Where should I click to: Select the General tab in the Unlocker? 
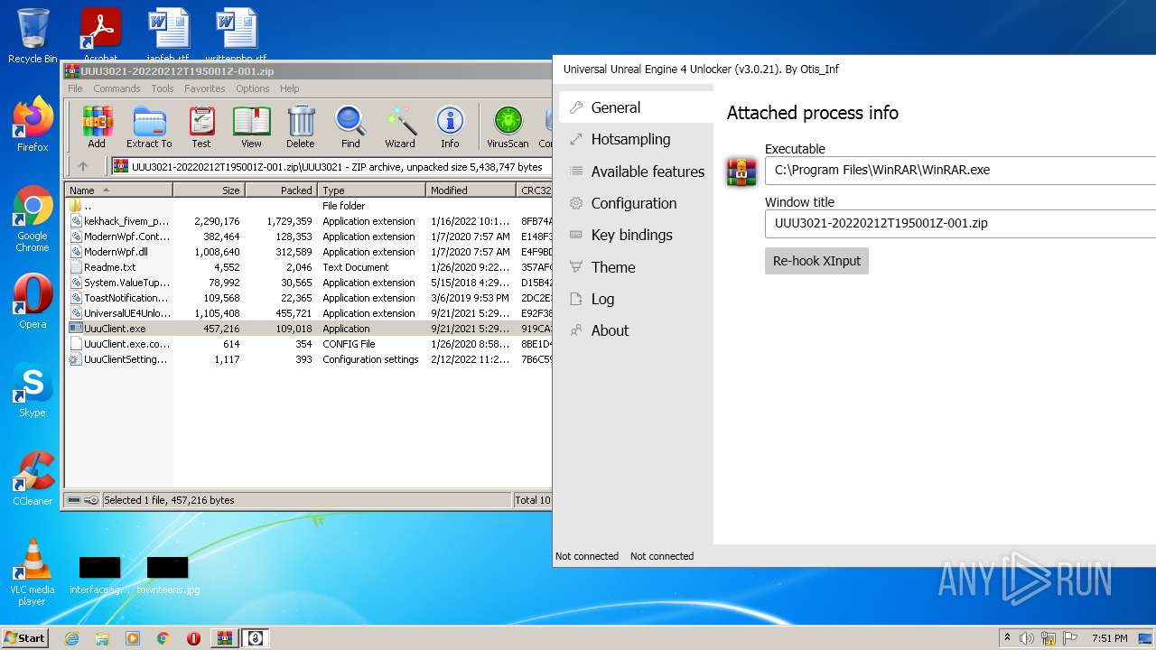click(636, 107)
